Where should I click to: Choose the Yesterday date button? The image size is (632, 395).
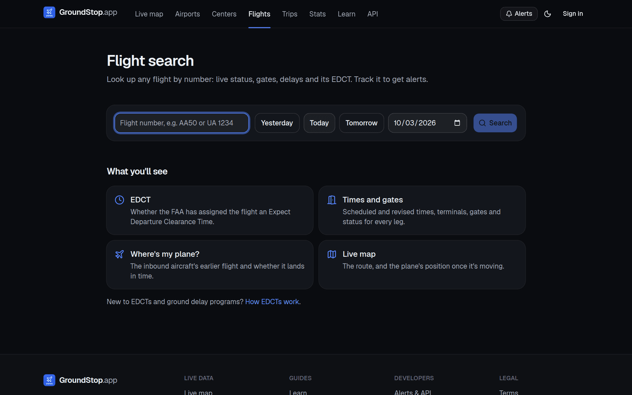[277, 123]
